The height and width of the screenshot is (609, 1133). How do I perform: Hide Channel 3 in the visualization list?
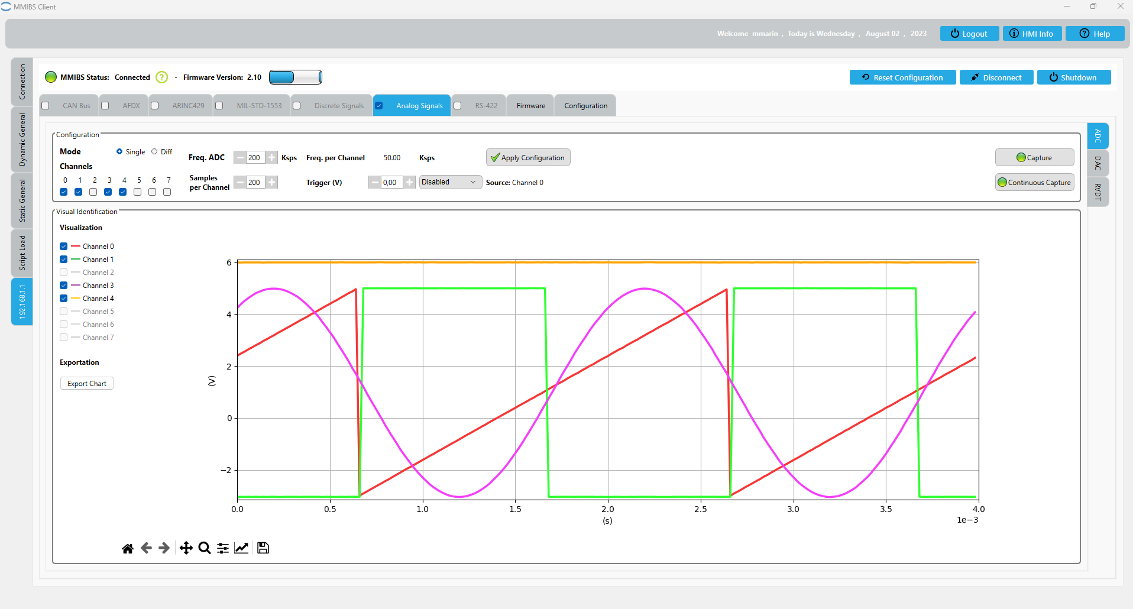64,286
